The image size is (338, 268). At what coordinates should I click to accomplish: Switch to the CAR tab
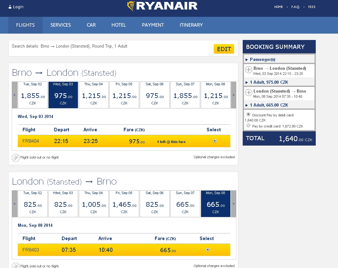click(91, 25)
